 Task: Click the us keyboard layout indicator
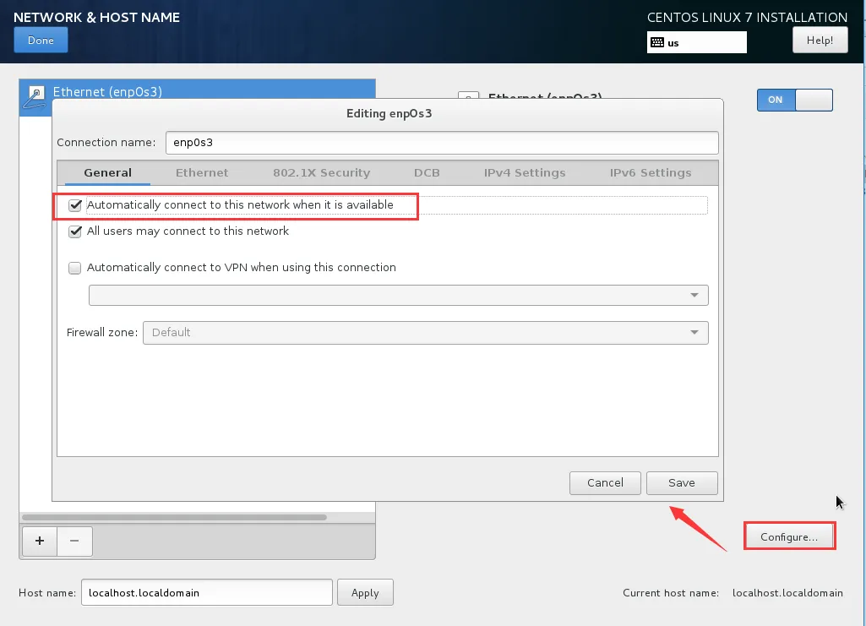click(697, 42)
